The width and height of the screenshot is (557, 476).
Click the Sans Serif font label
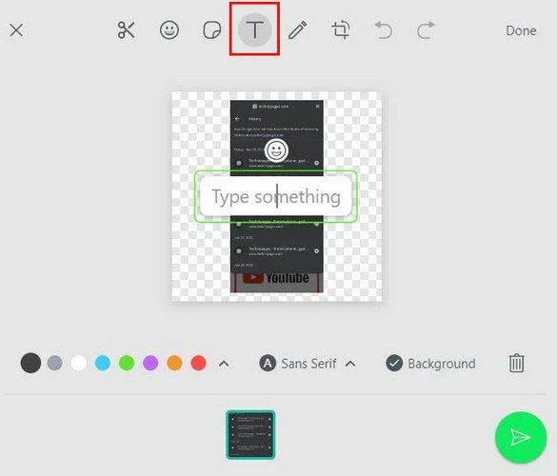308,364
